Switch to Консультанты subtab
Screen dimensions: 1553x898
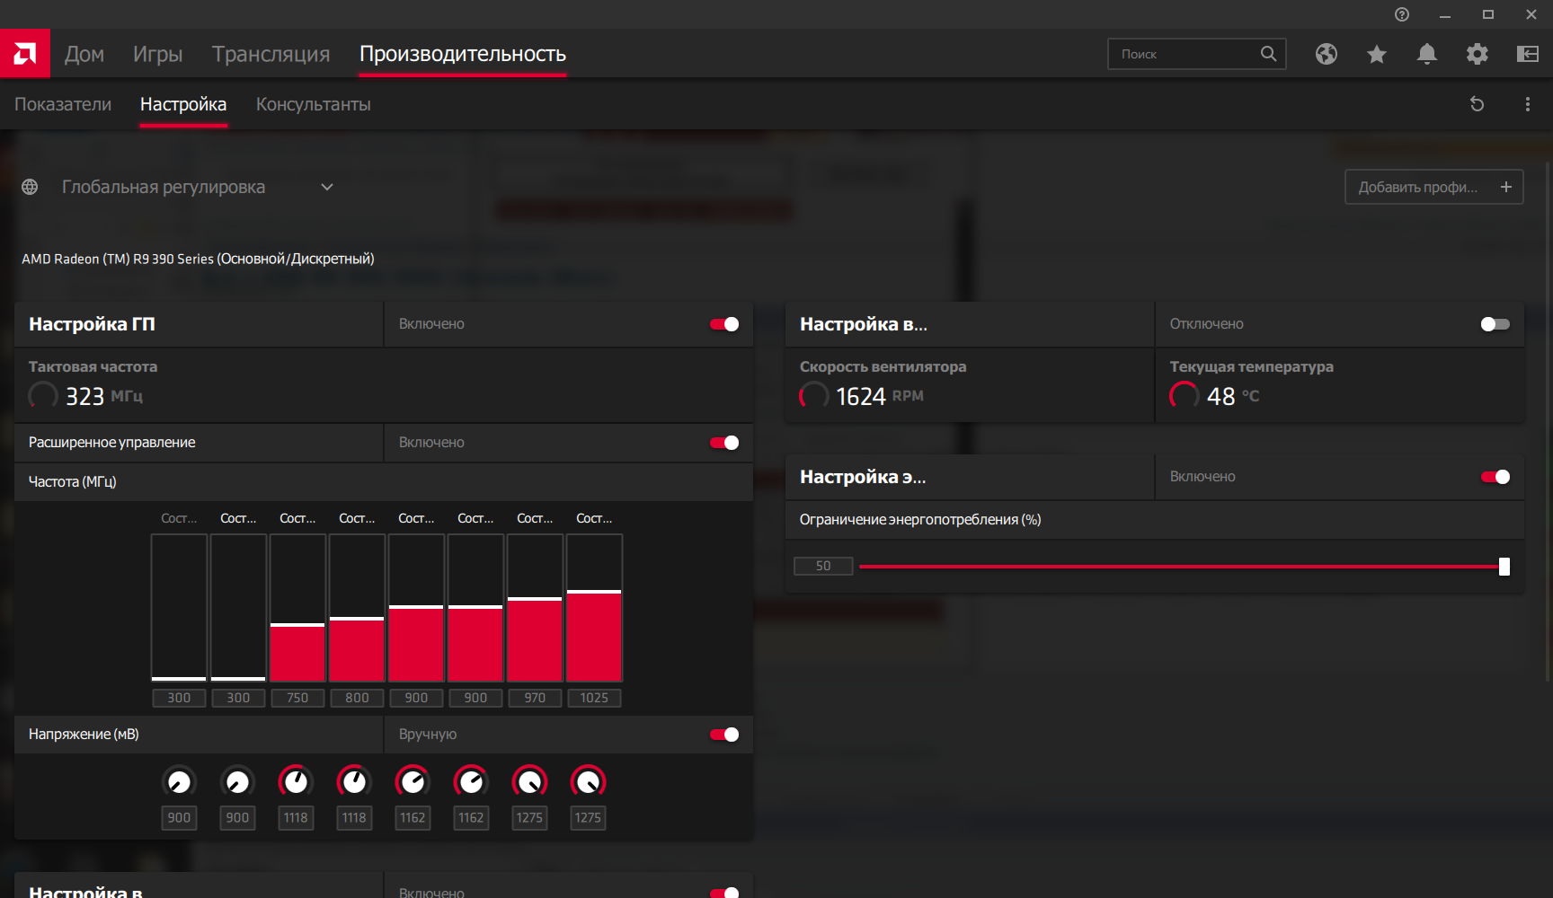point(314,104)
